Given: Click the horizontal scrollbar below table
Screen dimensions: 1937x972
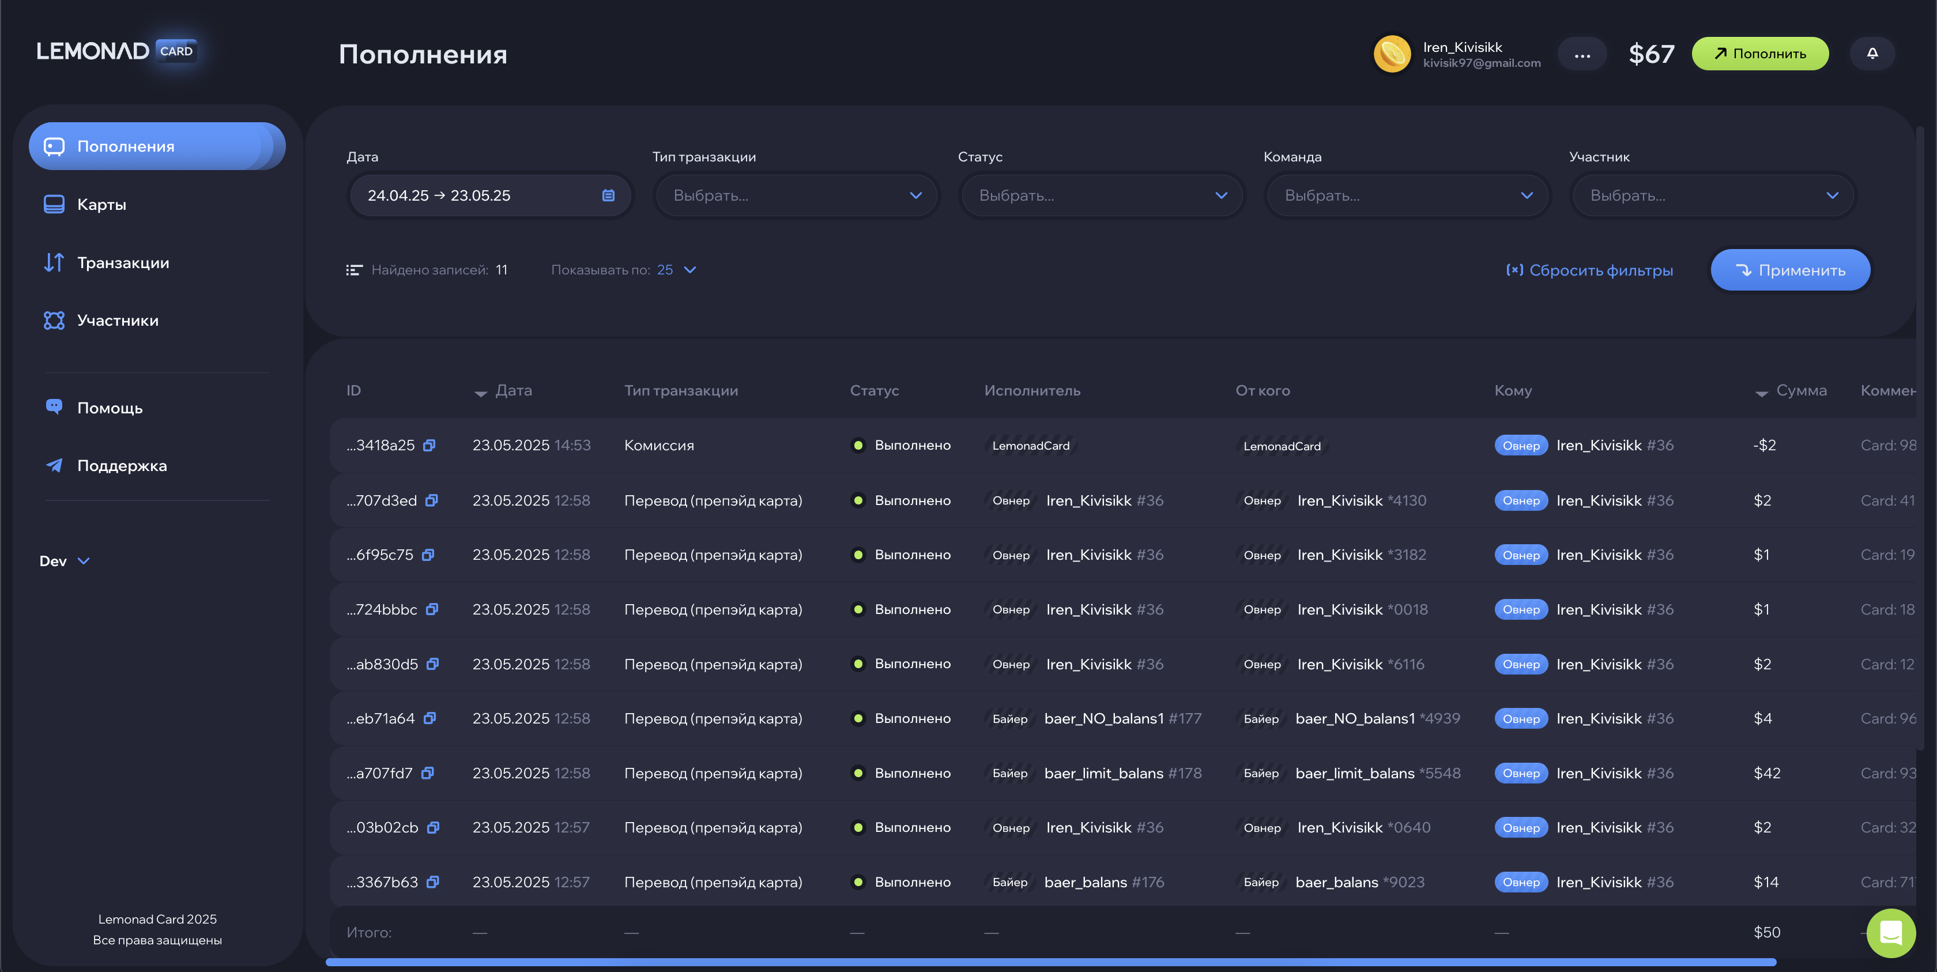Looking at the screenshot, I should point(1050,962).
